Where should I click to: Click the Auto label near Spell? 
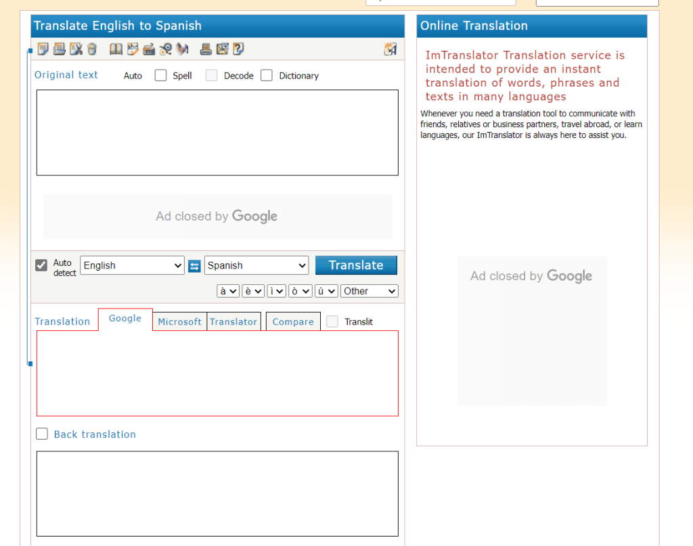(133, 76)
